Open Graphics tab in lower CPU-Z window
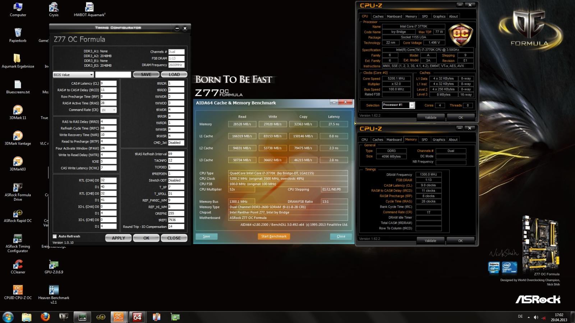575x323 pixels. 439,140
